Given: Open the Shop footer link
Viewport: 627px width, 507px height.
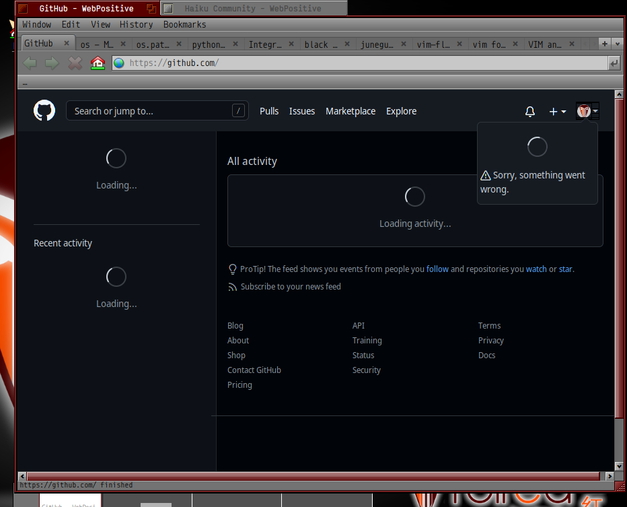Looking at the screenshot, I should coord(236,356).
